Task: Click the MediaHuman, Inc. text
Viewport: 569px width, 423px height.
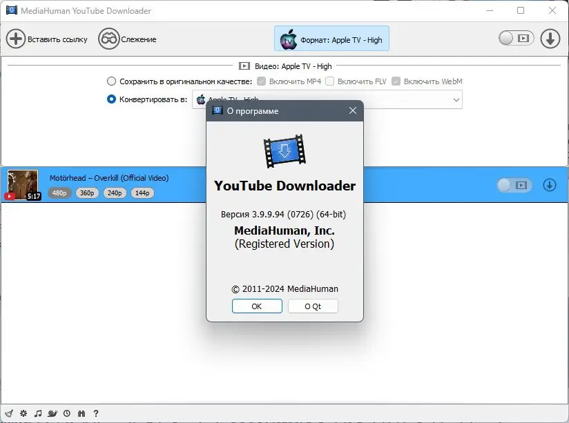Action: (284, 230)
